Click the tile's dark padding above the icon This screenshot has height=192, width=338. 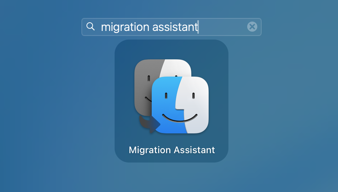[x=172, y=49]
